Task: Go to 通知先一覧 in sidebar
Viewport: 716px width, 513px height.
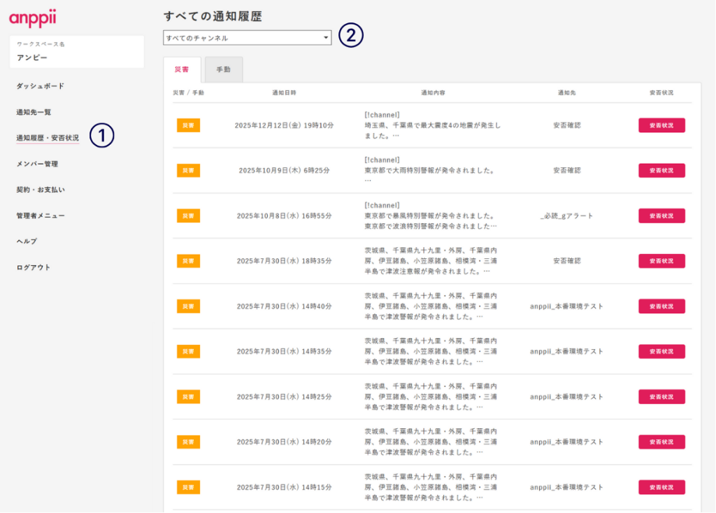Action: click(34, 112)
